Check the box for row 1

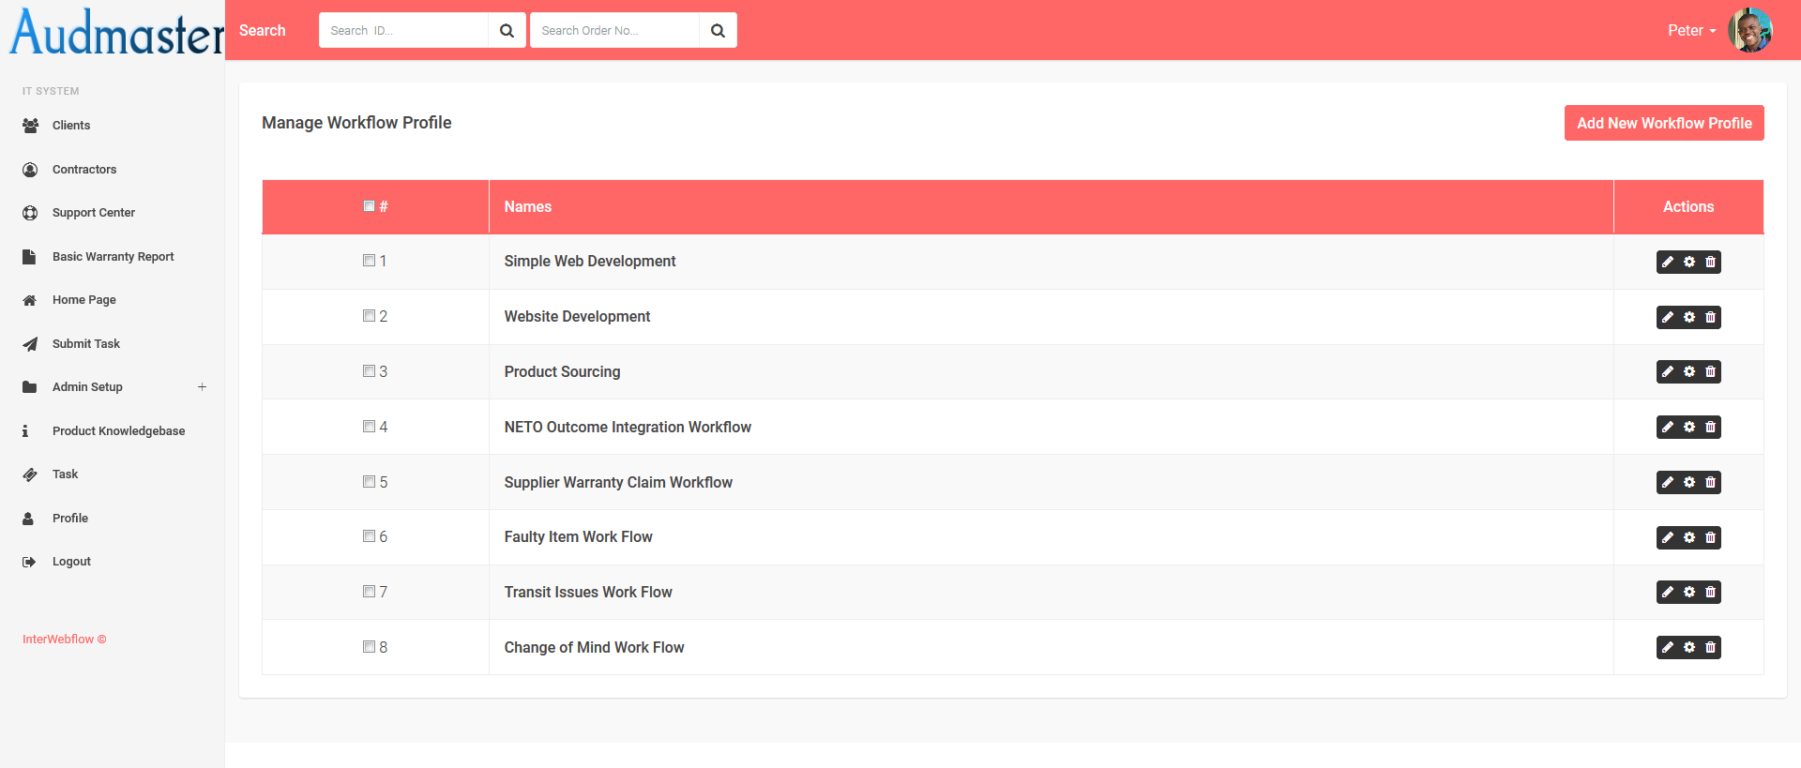[x=369, y=261]
